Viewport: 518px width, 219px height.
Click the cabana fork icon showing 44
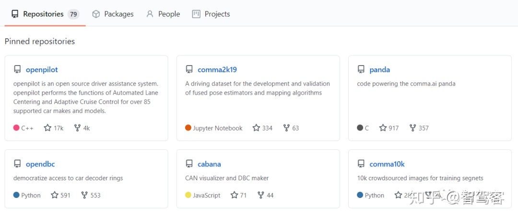point(260,195)
